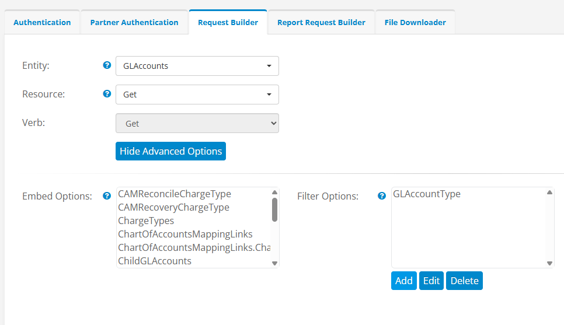Viewport: 564px width, 325px height.
Task: Click the Edit filter button
Action: [431, 281]
